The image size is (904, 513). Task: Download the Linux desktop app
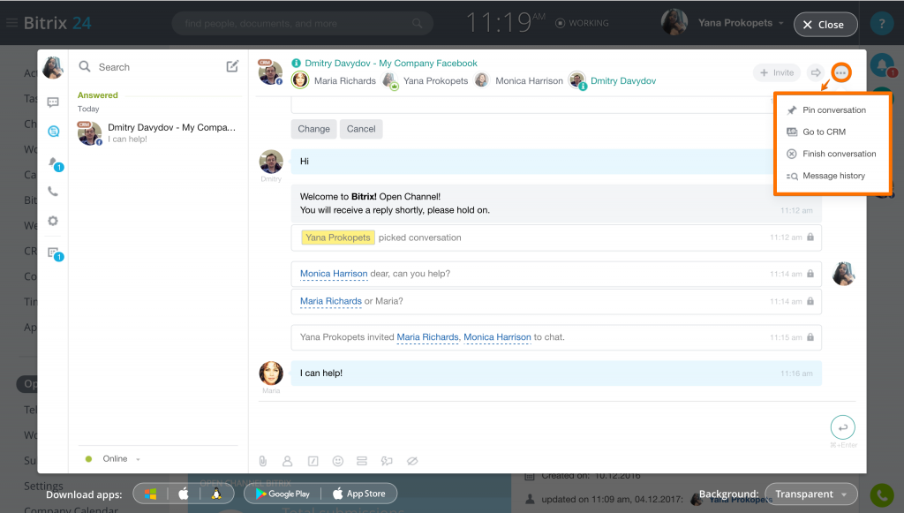pyautogui.click(x=216, y=494)
